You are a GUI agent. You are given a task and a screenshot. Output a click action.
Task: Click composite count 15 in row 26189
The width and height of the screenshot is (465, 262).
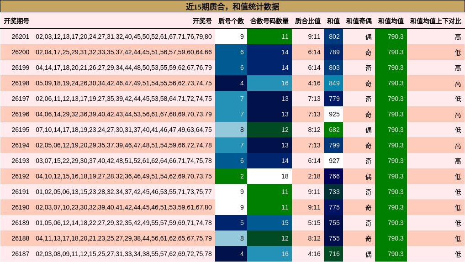269,223
